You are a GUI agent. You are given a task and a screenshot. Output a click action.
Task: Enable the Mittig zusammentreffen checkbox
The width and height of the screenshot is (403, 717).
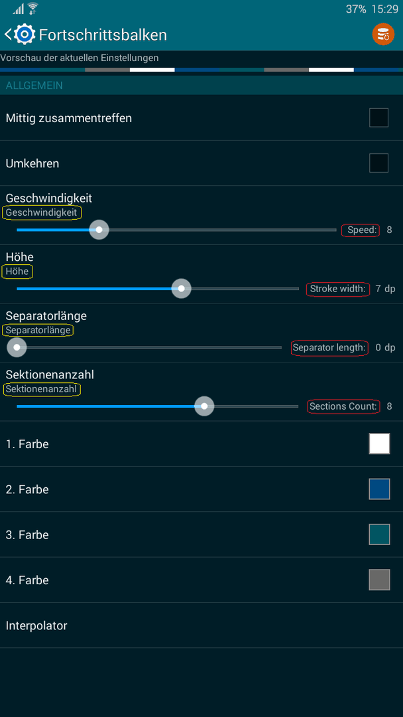(379, 118)
